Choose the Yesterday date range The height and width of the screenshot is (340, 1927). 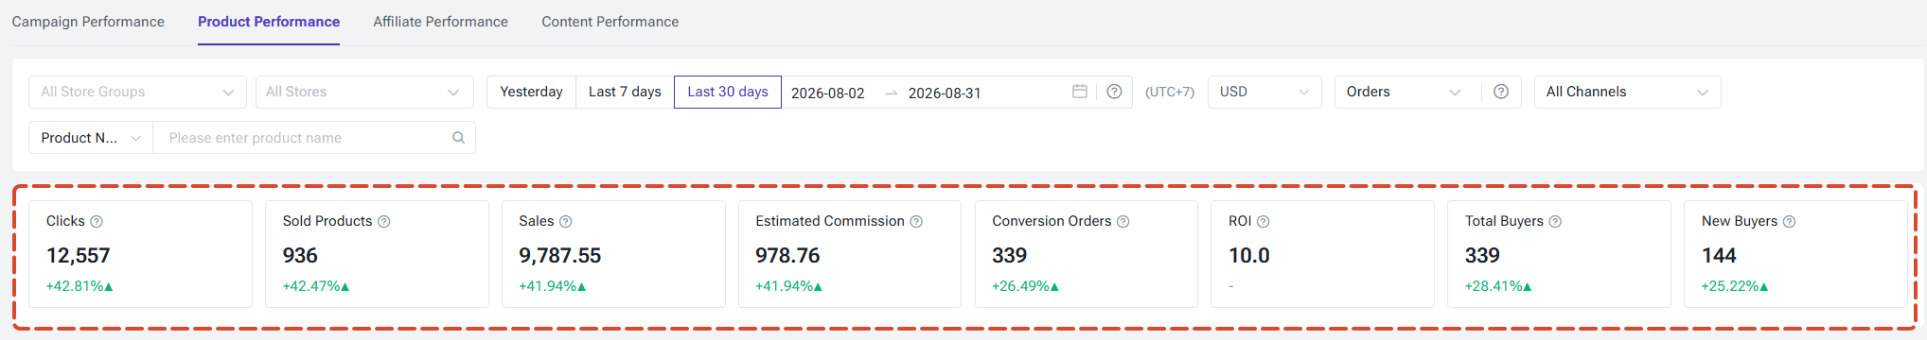531,92
